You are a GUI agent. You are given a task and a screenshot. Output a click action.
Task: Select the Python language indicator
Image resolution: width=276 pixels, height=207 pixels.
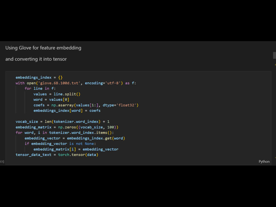(x=264, y=161)
